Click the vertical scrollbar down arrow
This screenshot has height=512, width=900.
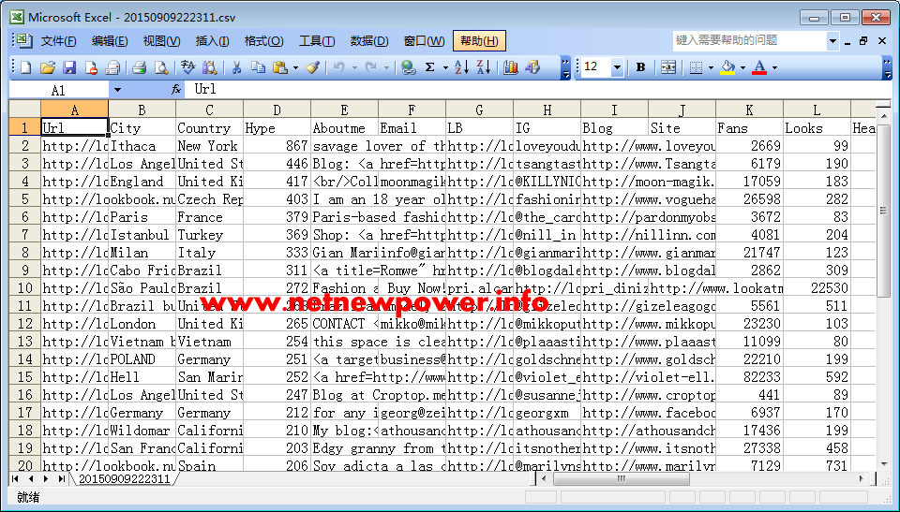click(x=884, y=463)
